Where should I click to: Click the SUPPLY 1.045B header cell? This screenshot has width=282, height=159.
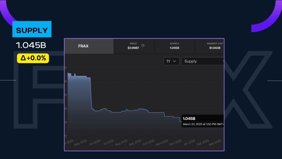point(174,46)
